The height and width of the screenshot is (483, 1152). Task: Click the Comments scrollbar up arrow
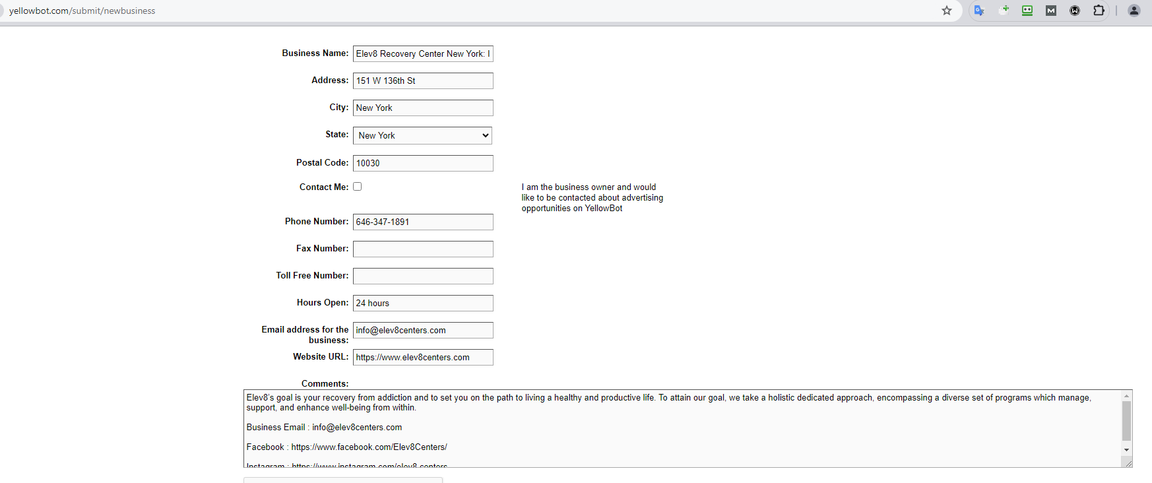(x=1127, y=396)
